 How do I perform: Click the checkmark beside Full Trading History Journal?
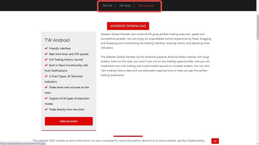pyautogui.click(x=46, y=59)
